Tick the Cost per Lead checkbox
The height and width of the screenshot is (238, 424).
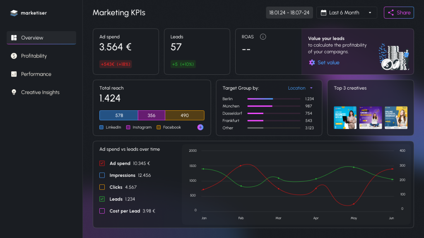102,211
